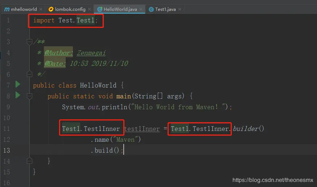This screenshot has height=187, width=317.
Task: Click the 'void' keyword on line 8
Action: tap(106, 96)
